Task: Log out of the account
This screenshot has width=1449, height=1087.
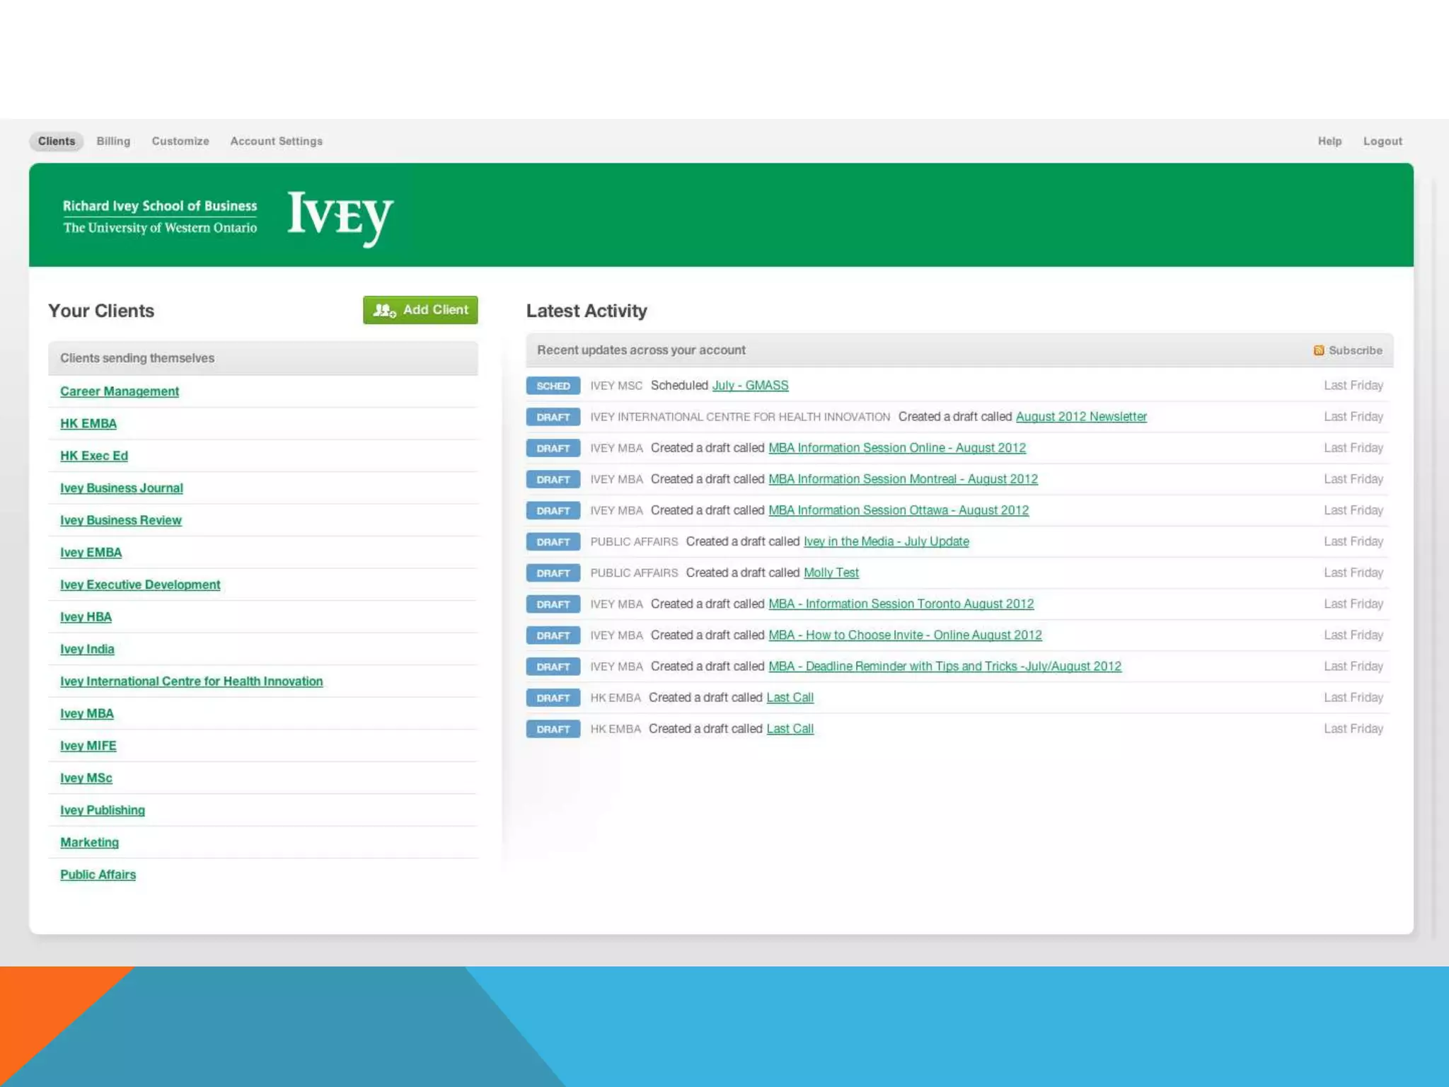Action: [1382, 141]
